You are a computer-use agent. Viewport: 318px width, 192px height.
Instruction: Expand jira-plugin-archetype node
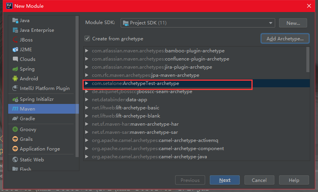(86, 67)
